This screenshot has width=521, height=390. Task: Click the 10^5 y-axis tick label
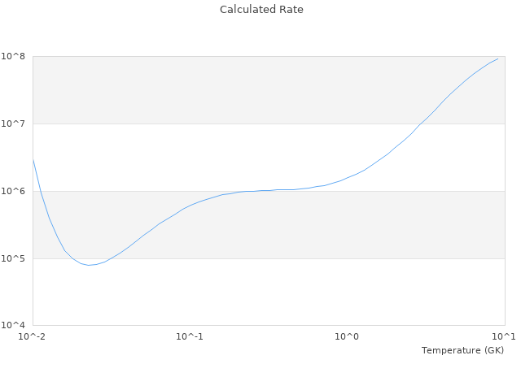coord(15,258)
